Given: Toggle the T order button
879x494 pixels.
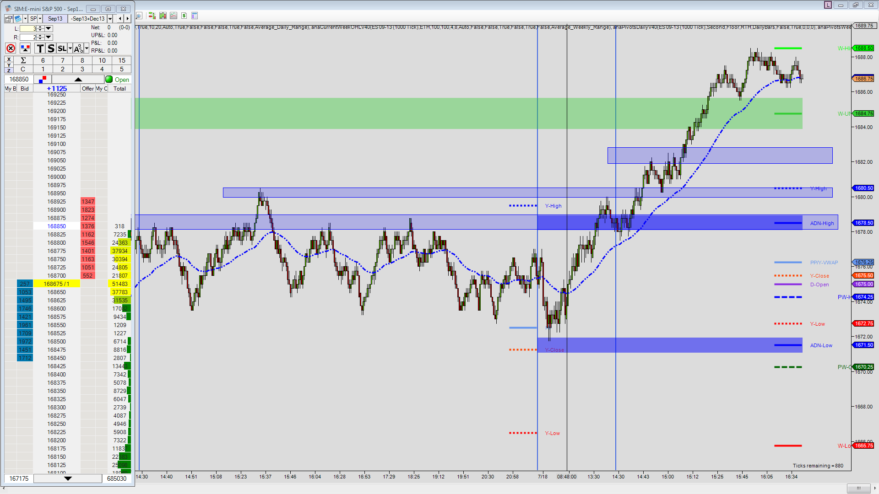Looking at the screenshot, I should pos(40,48).
